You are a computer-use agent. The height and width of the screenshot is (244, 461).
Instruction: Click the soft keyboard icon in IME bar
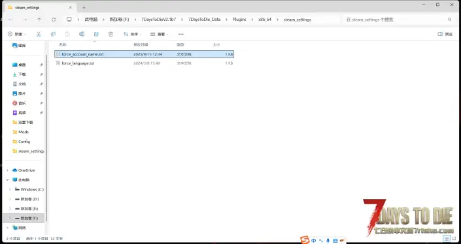335,241
